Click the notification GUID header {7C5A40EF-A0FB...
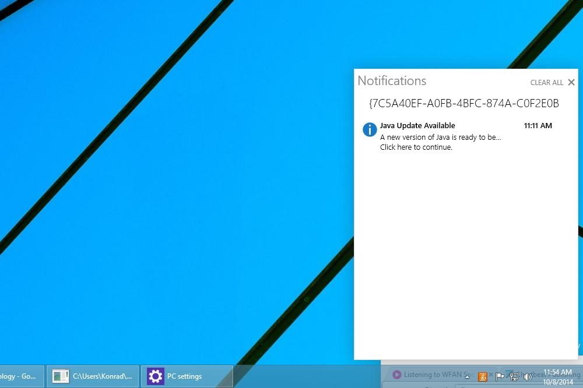 [463, 103]
